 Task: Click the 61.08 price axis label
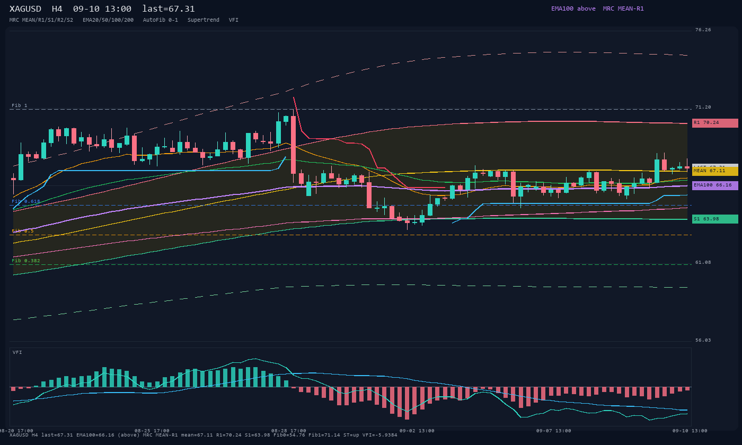pyautogui.click(x=703, y=262)
